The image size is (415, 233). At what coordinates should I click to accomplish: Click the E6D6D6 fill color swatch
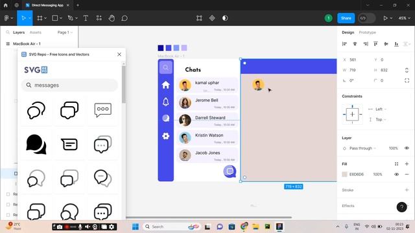coord(344,174)
